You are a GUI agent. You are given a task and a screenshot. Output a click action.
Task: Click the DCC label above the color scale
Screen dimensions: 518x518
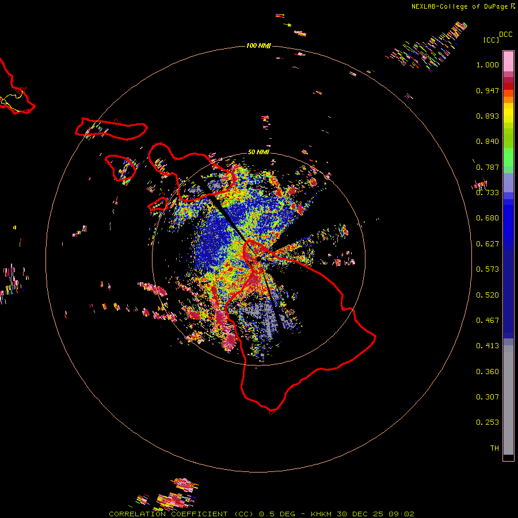pos(505,35)
